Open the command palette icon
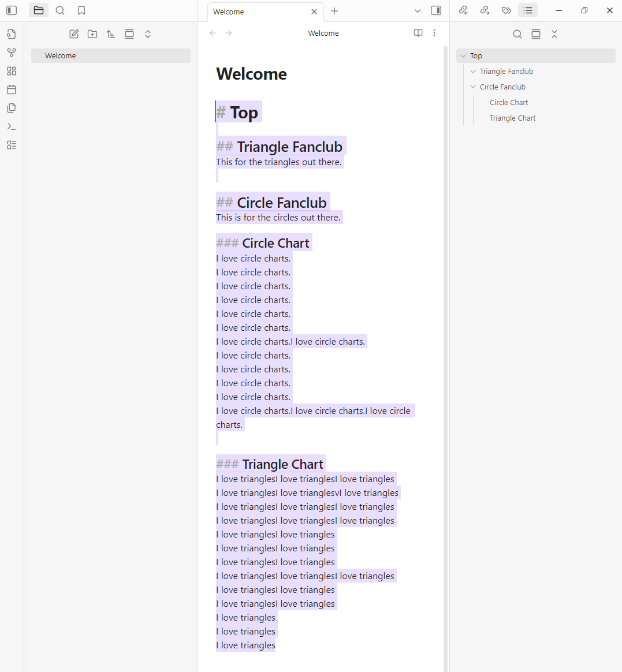This screenshot has width=622, height=672. click(x=12, y=126)
